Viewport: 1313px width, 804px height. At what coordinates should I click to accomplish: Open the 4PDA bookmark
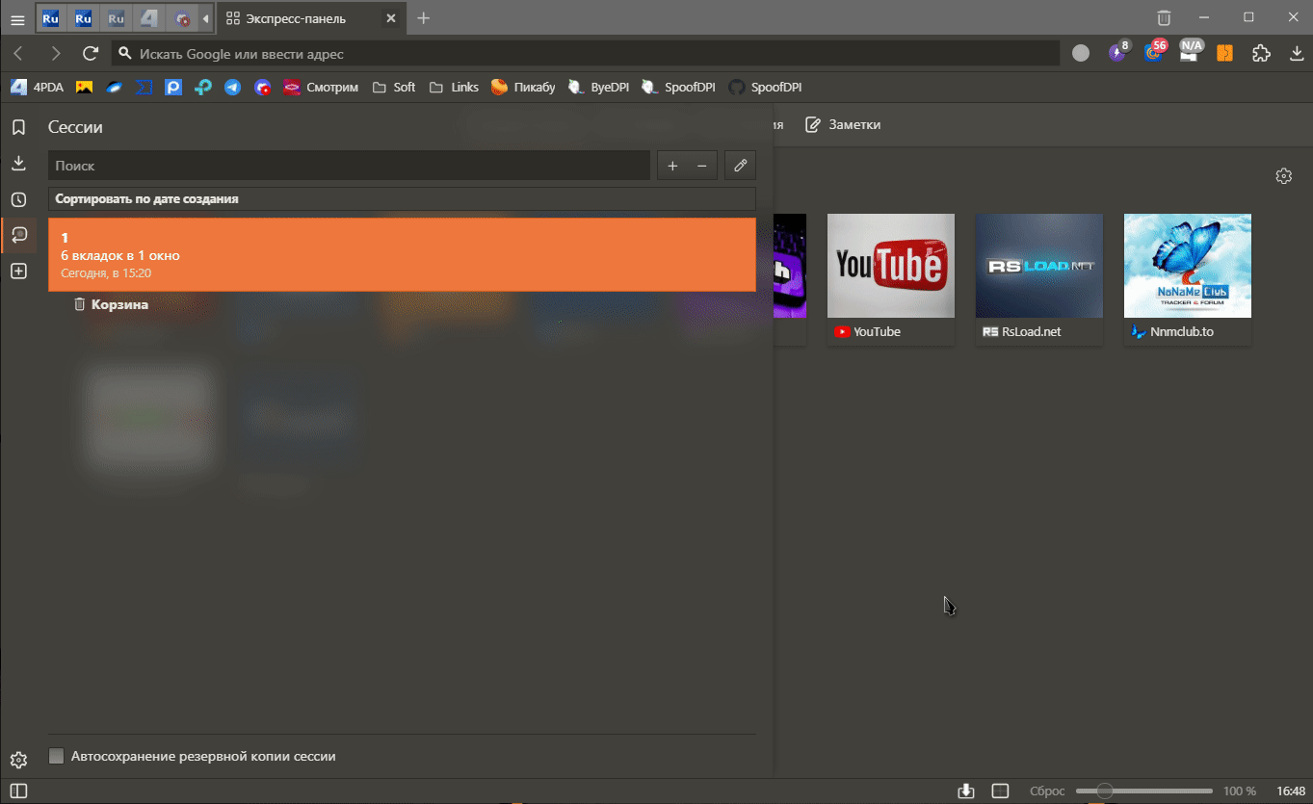(x=38, y=88)
